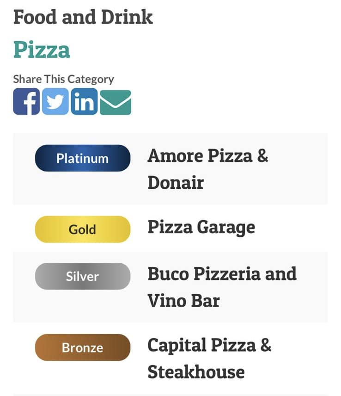Click the Silver award badge
The width and height of the screenshot is (341, 396).
coord(83,276)
